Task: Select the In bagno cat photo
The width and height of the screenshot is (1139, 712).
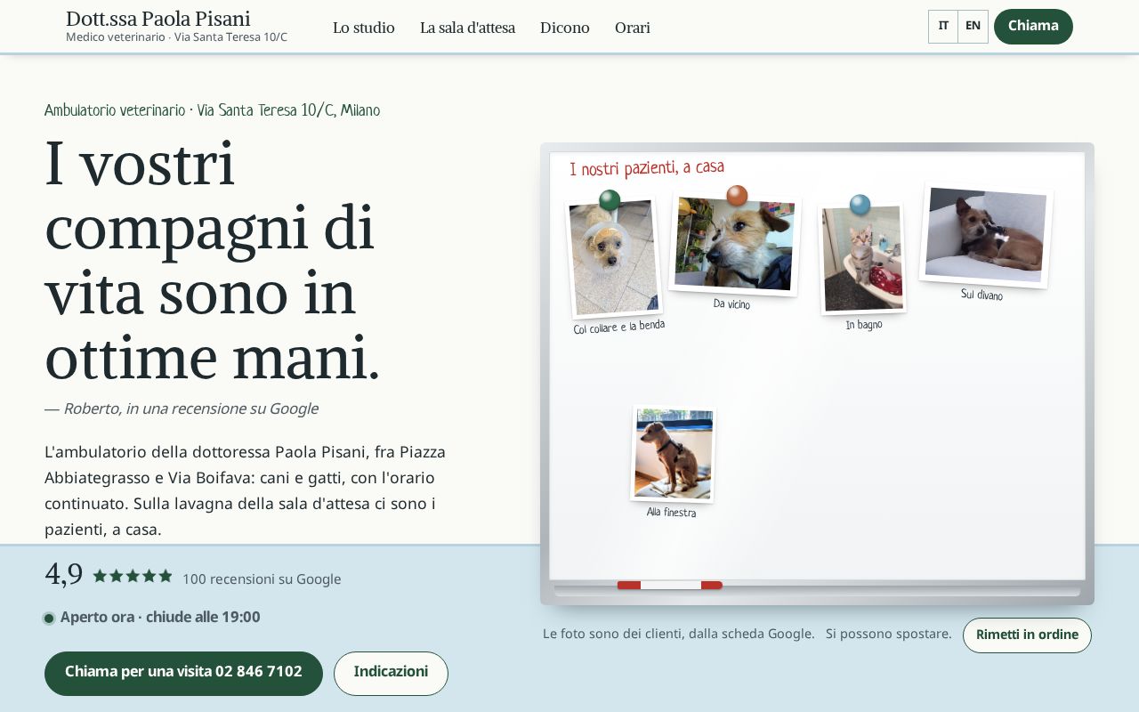Action: [x=862, y=259]
